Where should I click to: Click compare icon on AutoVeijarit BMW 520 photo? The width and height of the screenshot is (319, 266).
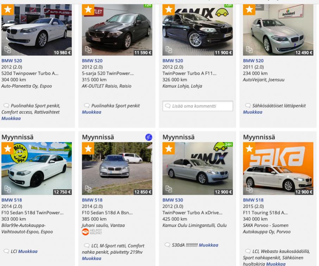coord(249,50)
